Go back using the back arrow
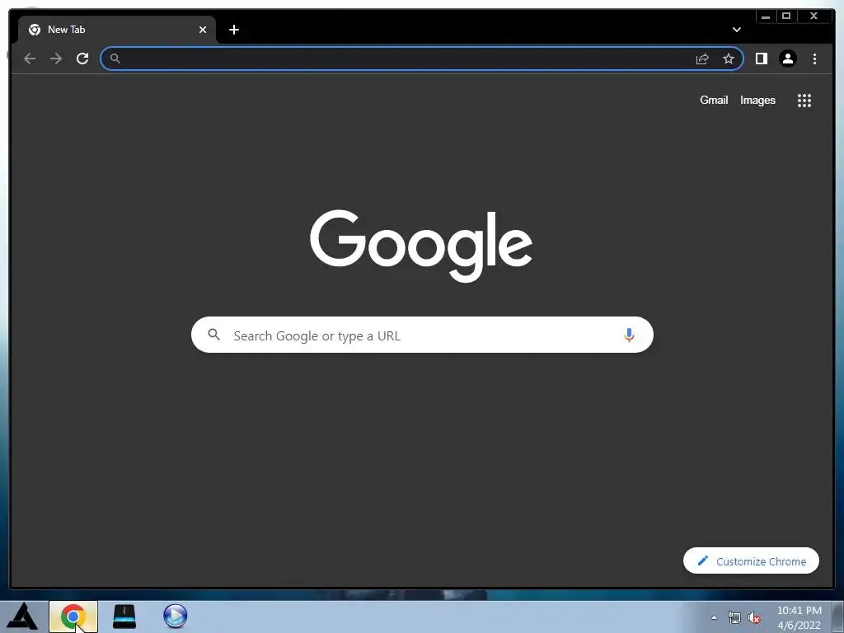844x633 pixels. 30,59
